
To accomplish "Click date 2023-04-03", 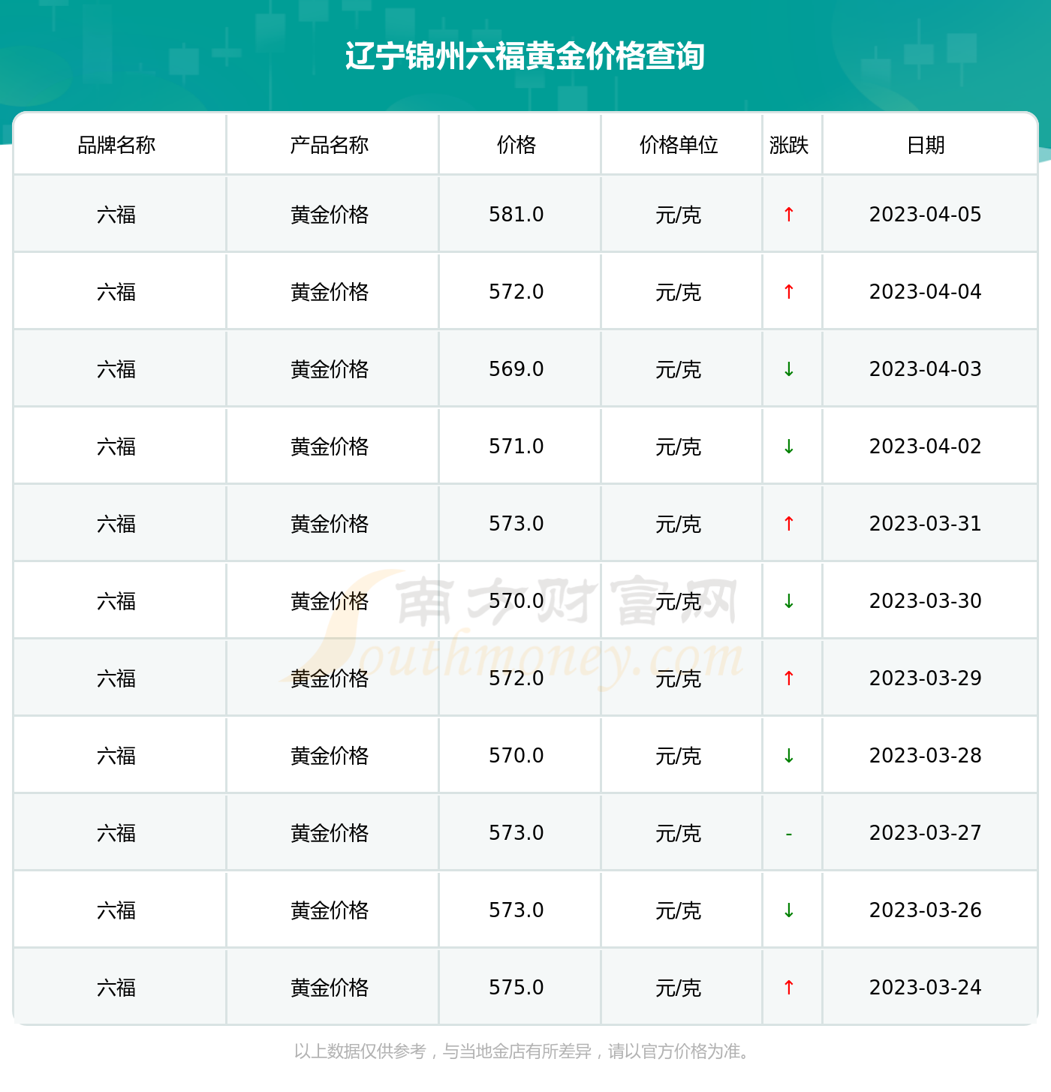I will pos(926,369).
